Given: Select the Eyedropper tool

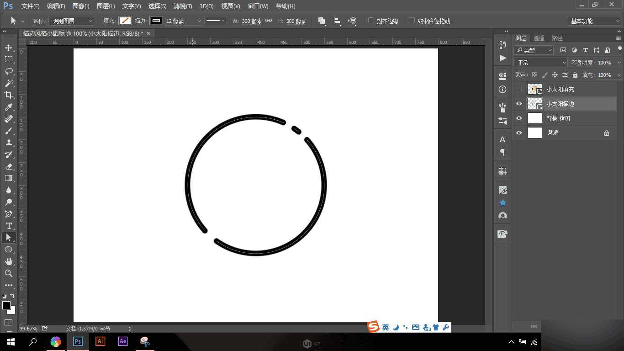Looking at the screenshot, I should (8, 107).
